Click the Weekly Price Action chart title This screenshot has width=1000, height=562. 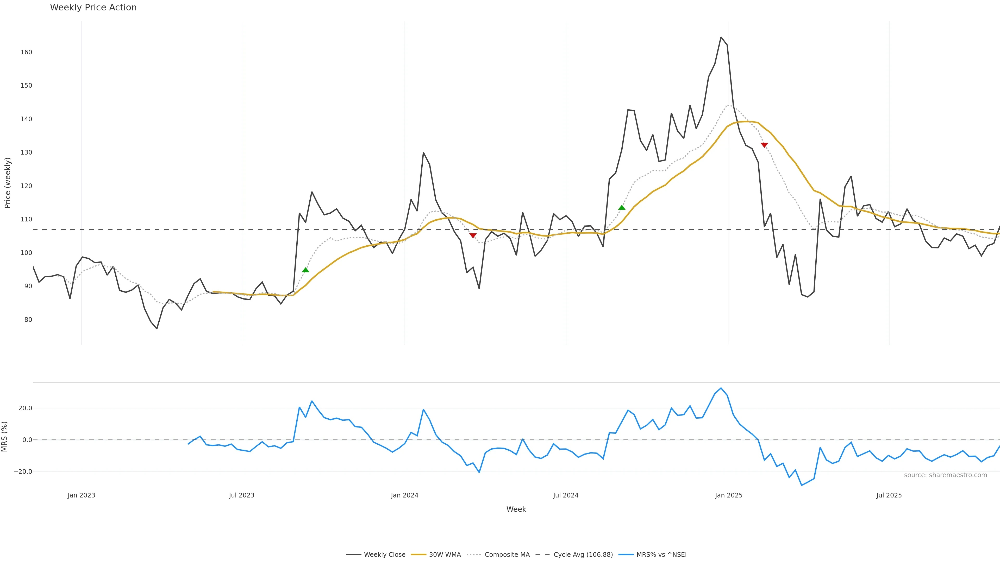pos(93,7)
